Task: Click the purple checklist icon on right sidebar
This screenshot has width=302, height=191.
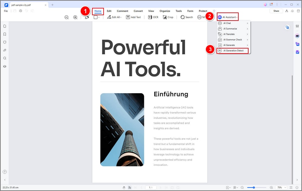Action: (x=297, y=52)
